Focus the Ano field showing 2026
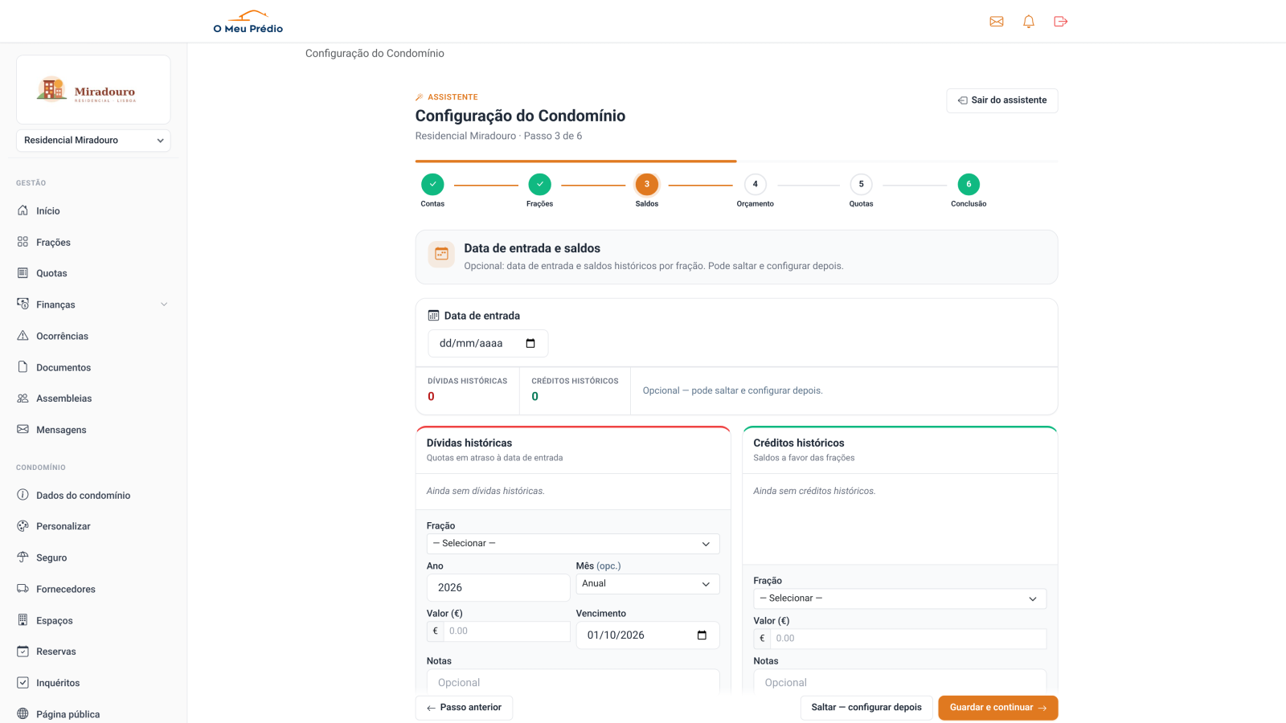This screenshot has height=723, width=1286. pos(498,588)
